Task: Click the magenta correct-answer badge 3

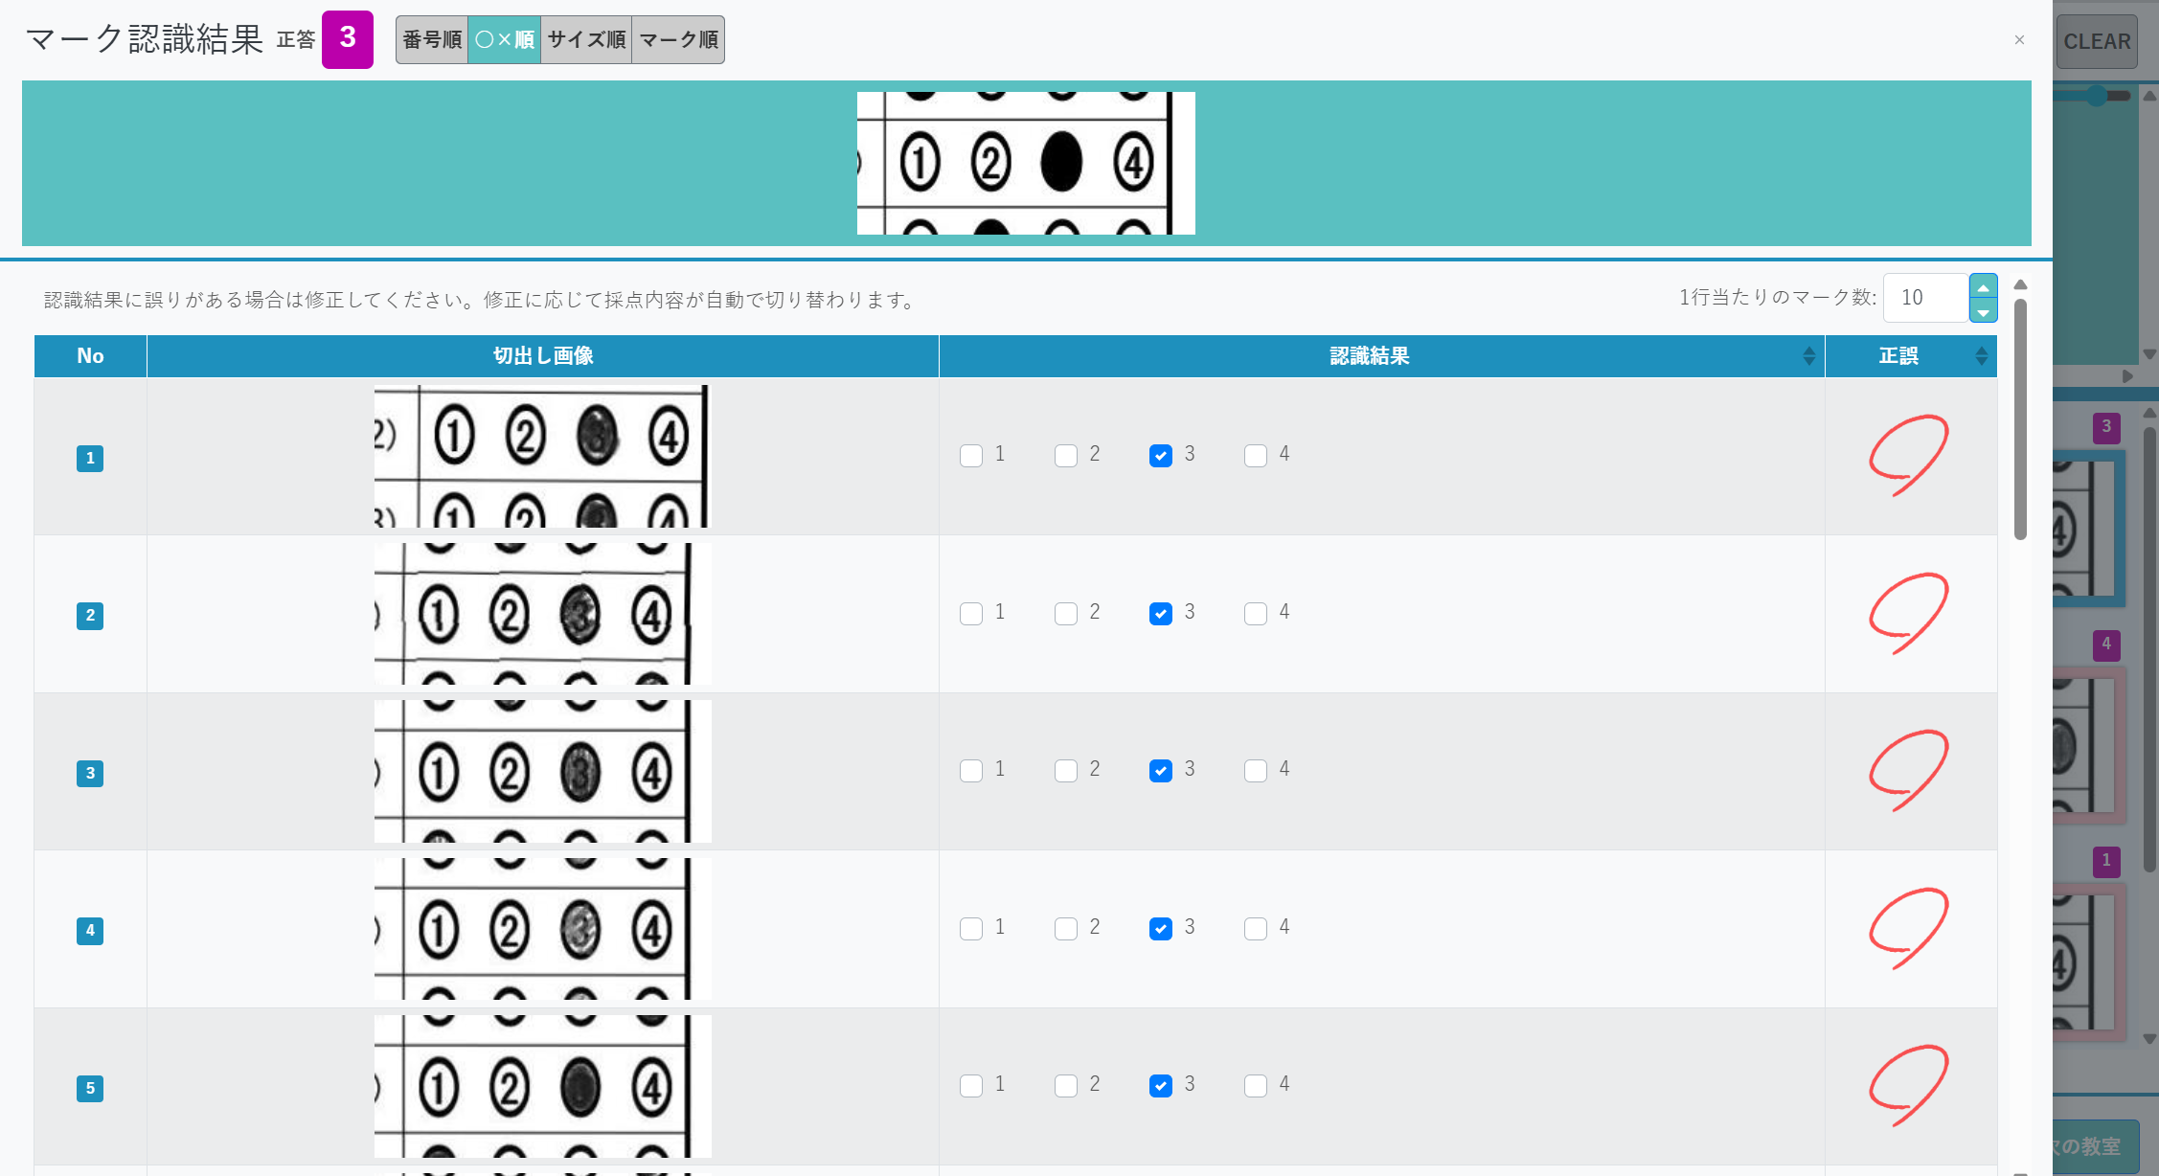Action: pos(347,39)
